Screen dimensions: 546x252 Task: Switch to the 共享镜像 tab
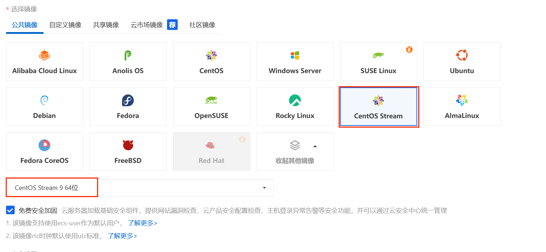click(106, 25)
